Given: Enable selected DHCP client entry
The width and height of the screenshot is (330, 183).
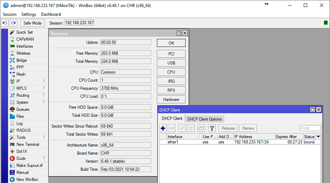Looking at the screenshot, I should (x=182, y=128).
